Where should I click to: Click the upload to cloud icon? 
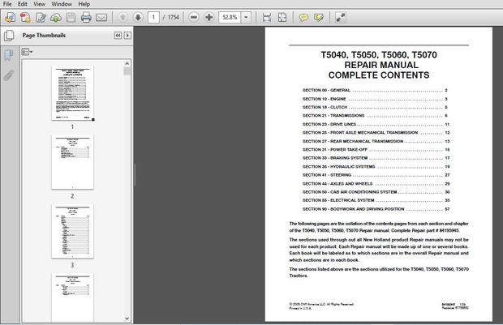[56, 17]
